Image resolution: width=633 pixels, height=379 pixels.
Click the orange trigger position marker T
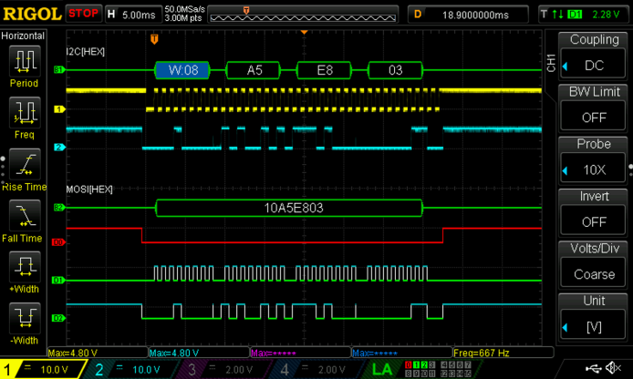(x=154, y=39)
